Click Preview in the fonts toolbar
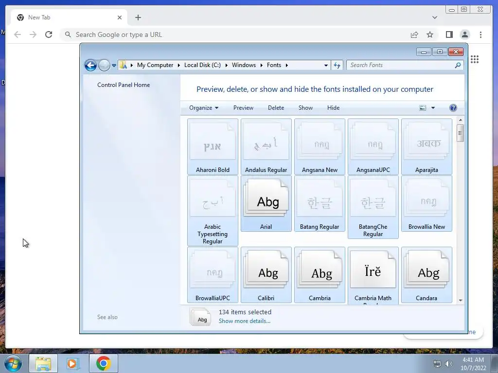 (x=243, y=108)
